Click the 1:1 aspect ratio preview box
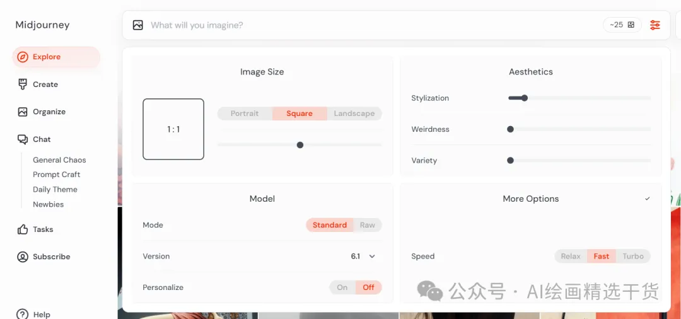The width and height of the screenshot is (681, 319). point(173,129)
